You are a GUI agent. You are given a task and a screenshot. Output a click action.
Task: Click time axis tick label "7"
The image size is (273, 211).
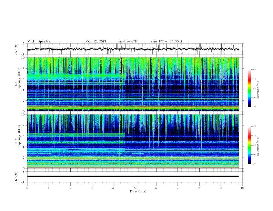(x=178, y=188)
